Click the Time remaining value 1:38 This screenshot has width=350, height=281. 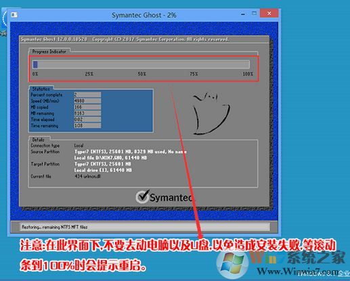click(x=87, y=126)
